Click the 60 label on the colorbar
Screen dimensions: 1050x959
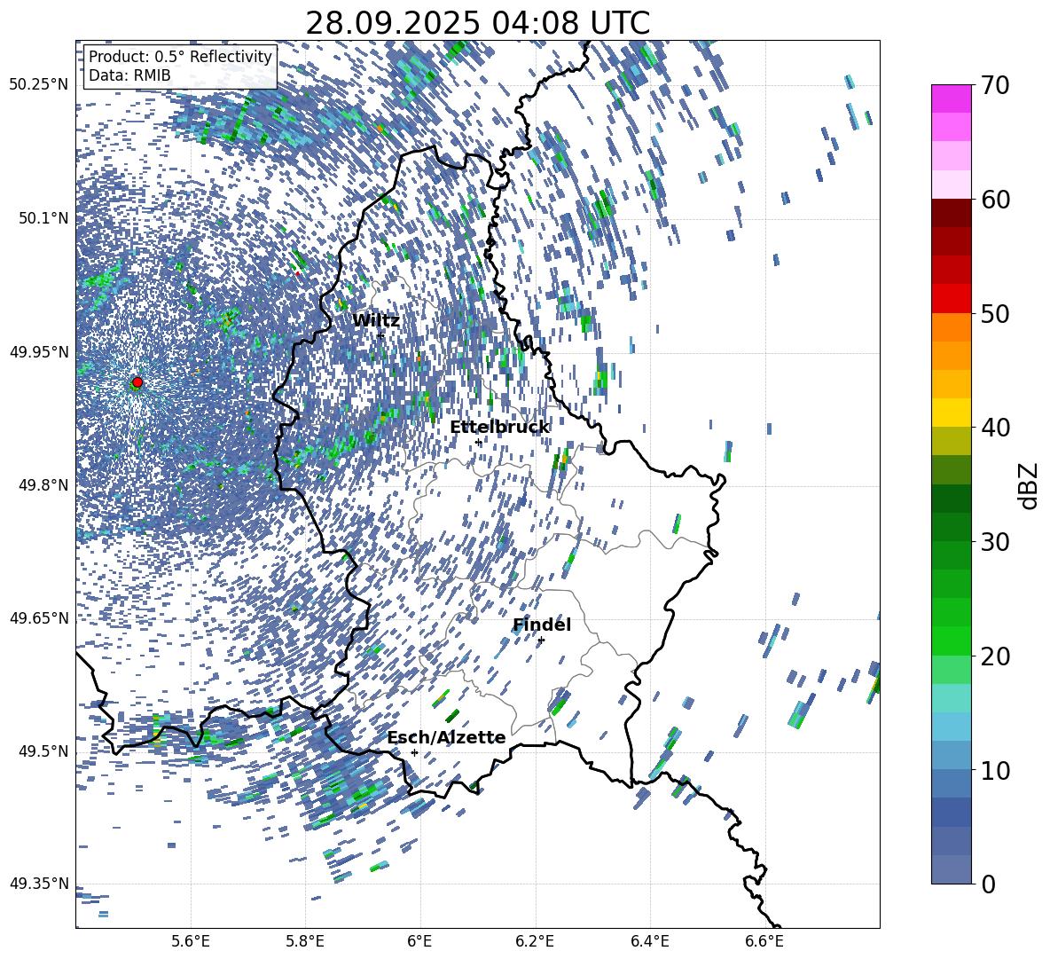(x=995, y=200)
